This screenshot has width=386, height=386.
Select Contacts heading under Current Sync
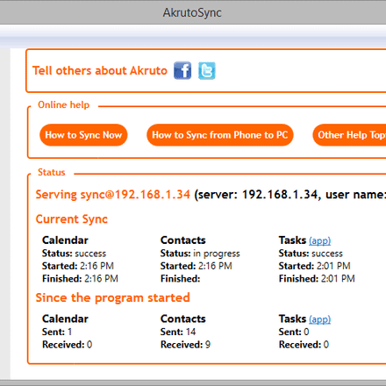(x=183, y=240)
